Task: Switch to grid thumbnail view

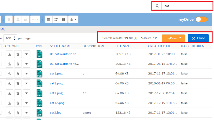Action: pos(63,20)
